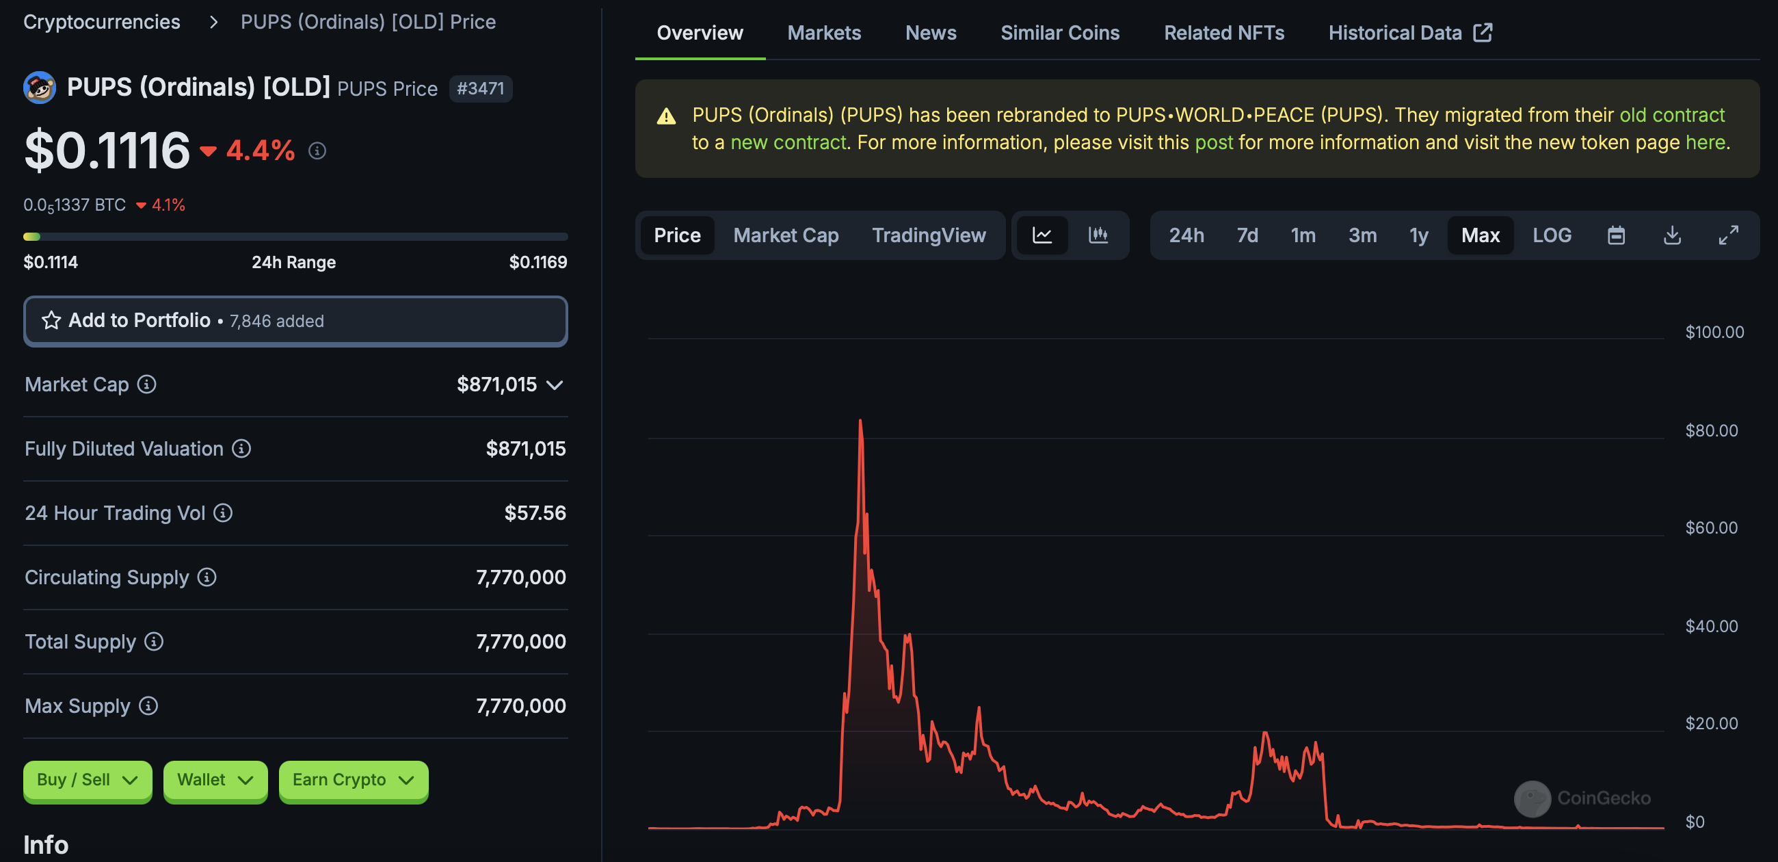Set chart range to 1y
Screen dimensions: 1778x862
click(x=1418, y=235)
